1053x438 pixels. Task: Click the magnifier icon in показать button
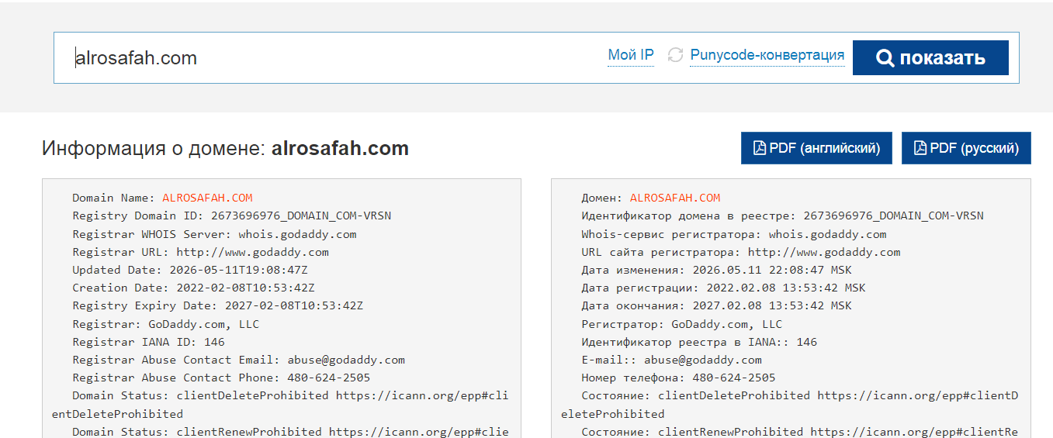885,58
